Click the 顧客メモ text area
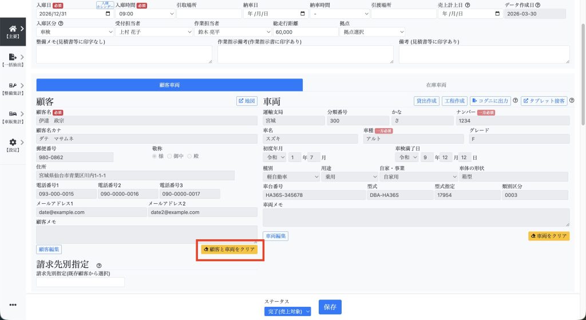The image size is (586, 320). coord(147,234)
